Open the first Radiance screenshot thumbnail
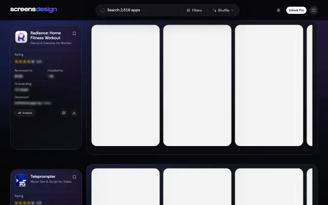 point(126,86)
